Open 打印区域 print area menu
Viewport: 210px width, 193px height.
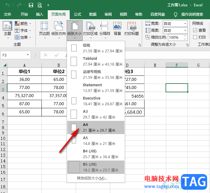click(90, 30)
